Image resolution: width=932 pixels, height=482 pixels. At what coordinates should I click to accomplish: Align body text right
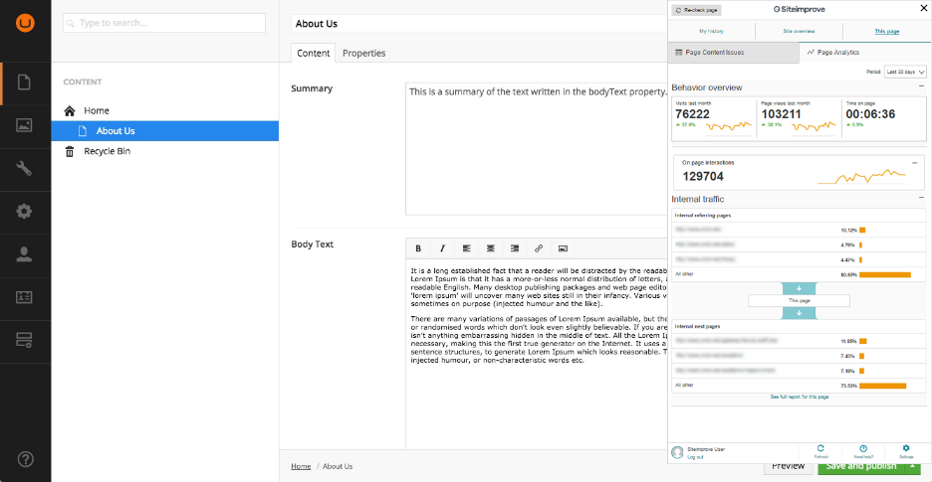(515, 248)
